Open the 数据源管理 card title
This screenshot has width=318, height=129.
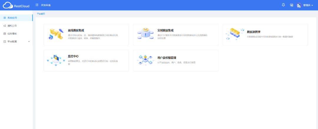pos(254,32)
